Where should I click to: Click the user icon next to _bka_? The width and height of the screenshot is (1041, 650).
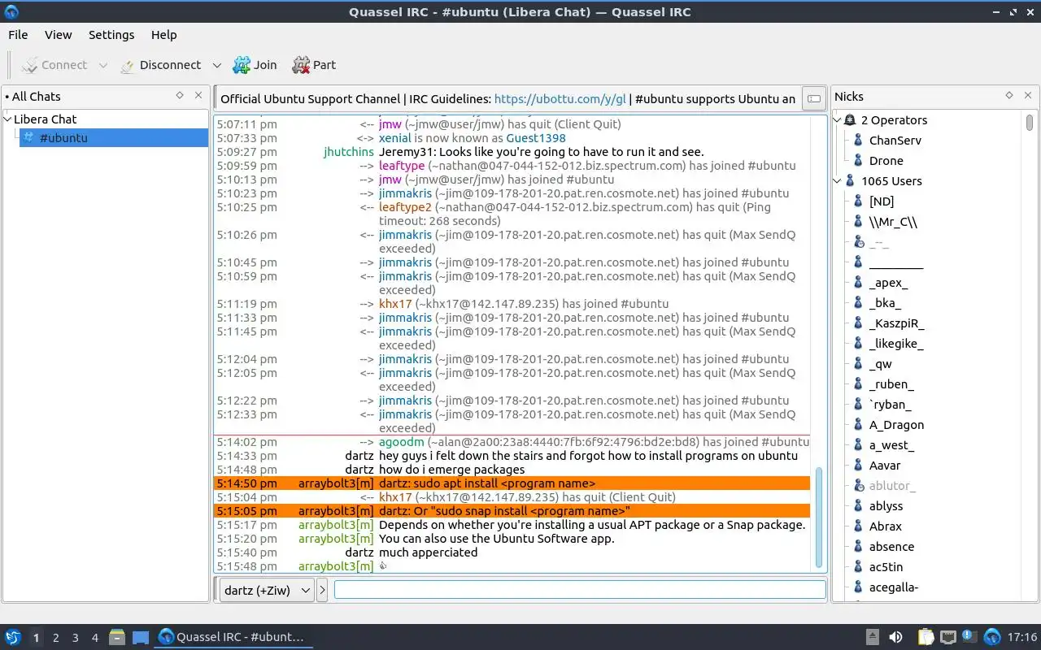click(x=858, y=303)
